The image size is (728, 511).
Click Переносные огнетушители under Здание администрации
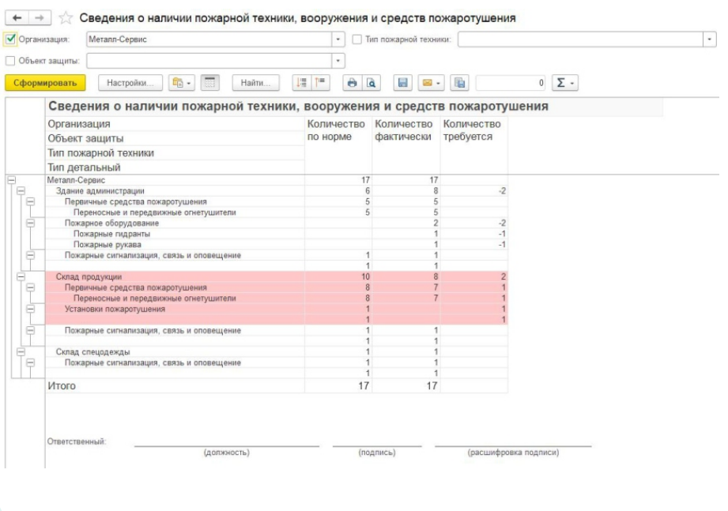[x=155, y=212]
